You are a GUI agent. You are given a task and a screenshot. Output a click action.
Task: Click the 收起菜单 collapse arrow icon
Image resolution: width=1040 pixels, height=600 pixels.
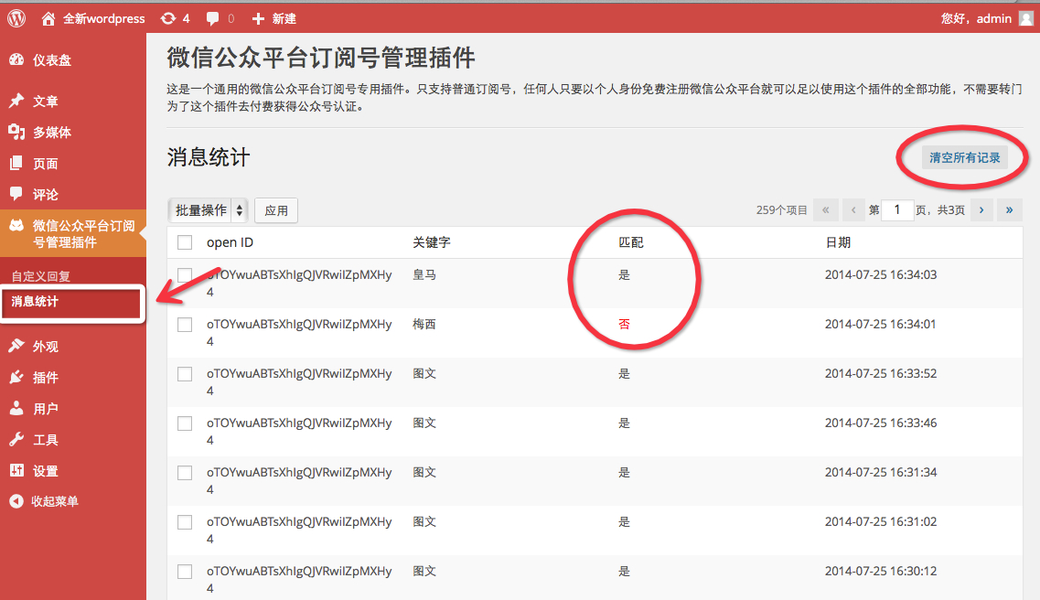coord(16,501)
